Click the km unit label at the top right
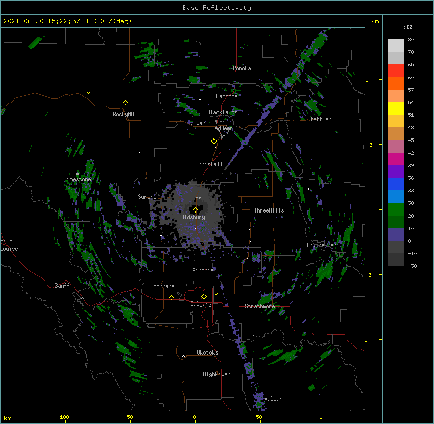The height and width of the screenshot is (424, 434). click(375, 21)
